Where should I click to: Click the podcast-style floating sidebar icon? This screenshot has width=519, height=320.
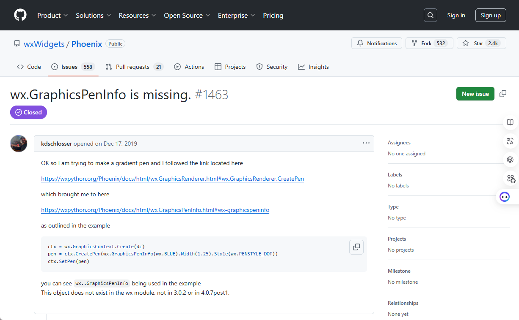(x=510, y=160)
